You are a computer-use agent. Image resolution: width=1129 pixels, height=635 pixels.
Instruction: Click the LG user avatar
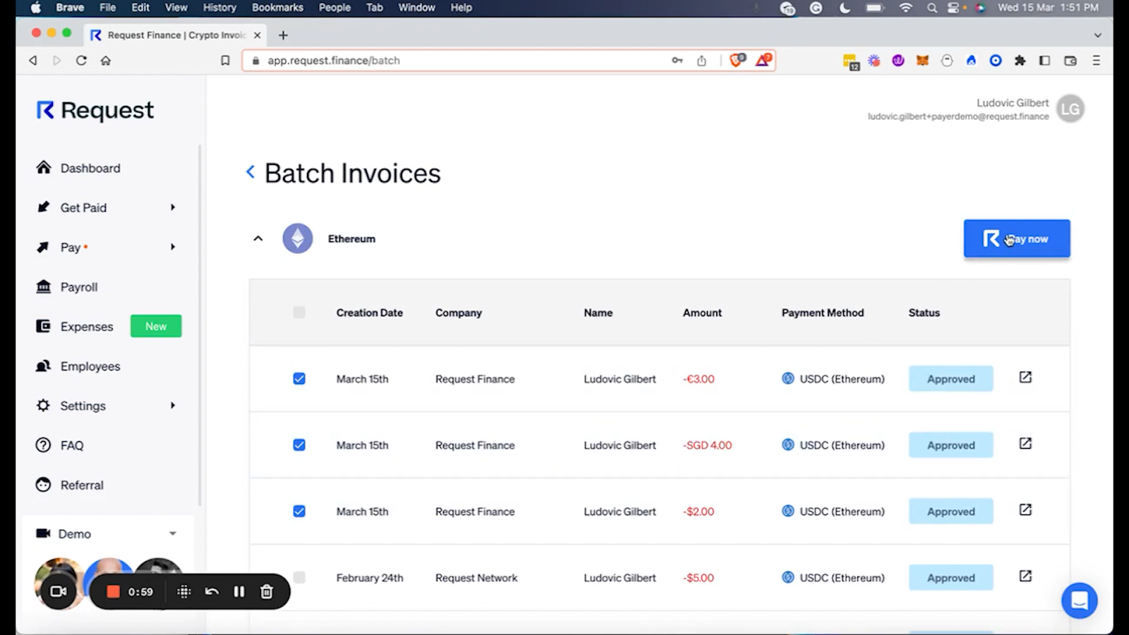[x=1070, y=109]
